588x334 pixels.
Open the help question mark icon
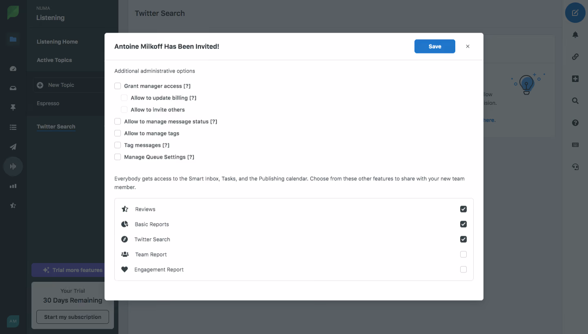coord(575,123)
